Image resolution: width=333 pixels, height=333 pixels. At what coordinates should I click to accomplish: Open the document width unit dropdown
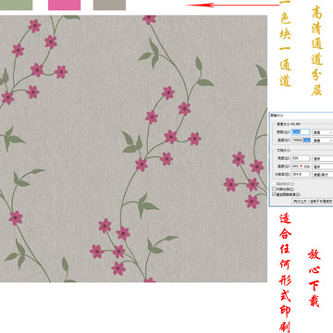323,158
